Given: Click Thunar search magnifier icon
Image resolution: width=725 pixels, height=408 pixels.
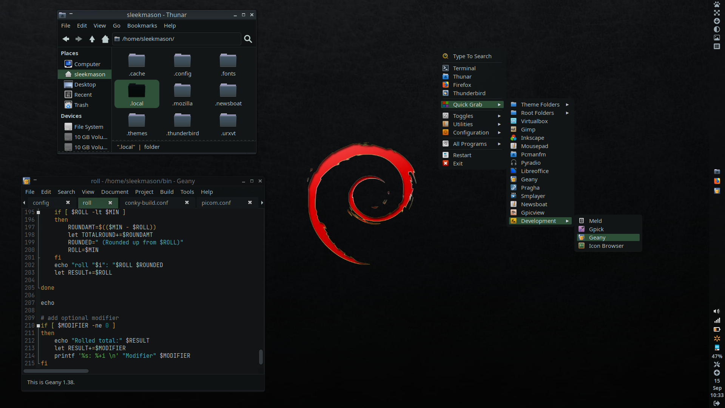Looking at the screenshot, I should point(248,39).
